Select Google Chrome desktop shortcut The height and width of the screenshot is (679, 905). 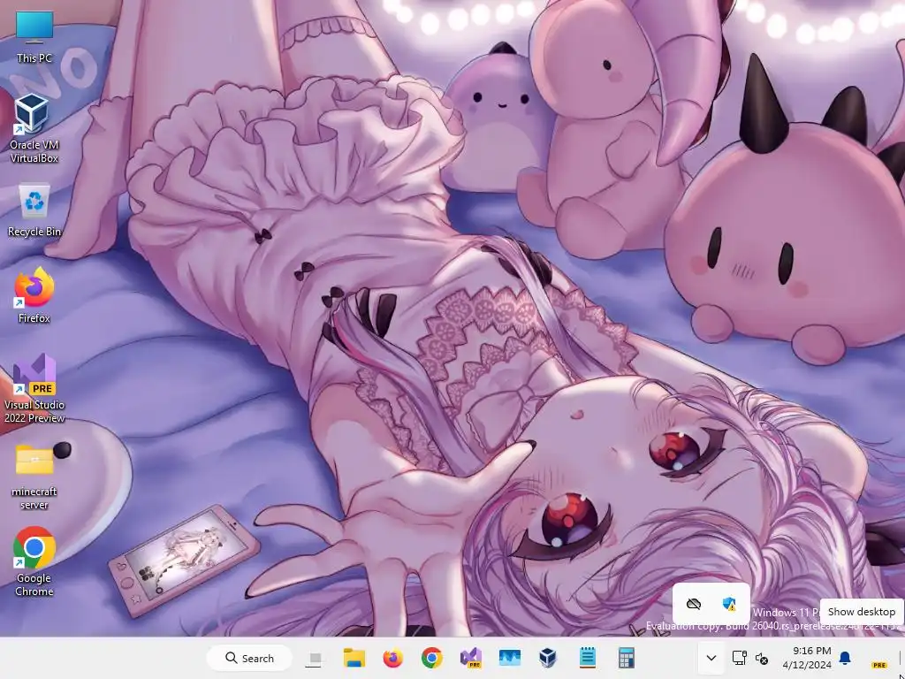click(x=34, y=561)
